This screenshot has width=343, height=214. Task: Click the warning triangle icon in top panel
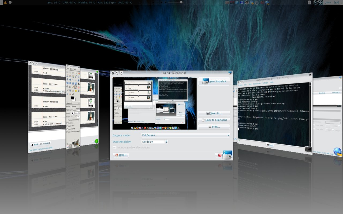pyautogui.click(x=5, y=2)
